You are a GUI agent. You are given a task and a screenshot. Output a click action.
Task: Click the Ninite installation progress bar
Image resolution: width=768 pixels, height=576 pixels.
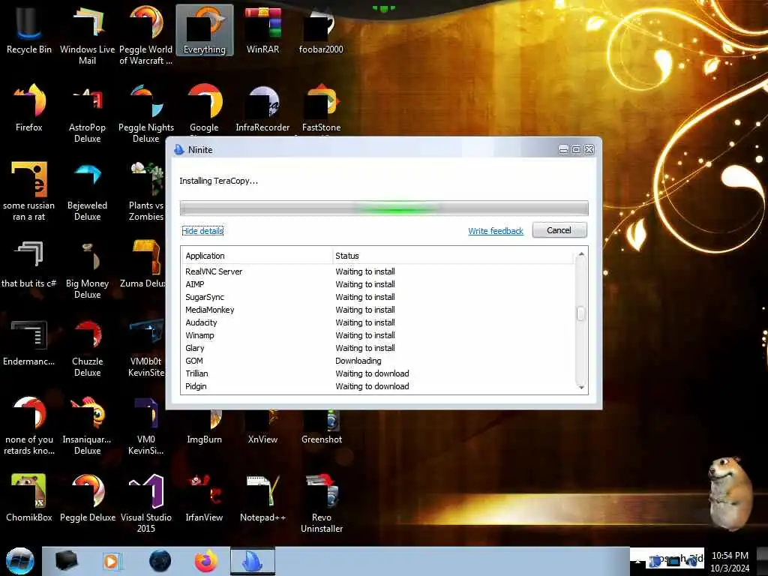pyautogui.click(x=384, y=208)
